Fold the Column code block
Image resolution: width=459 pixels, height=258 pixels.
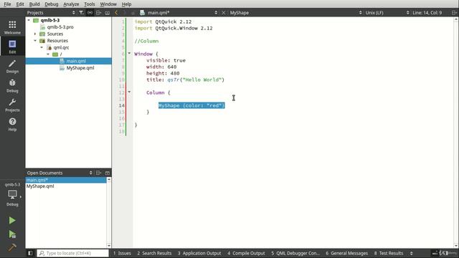[129, 92]
